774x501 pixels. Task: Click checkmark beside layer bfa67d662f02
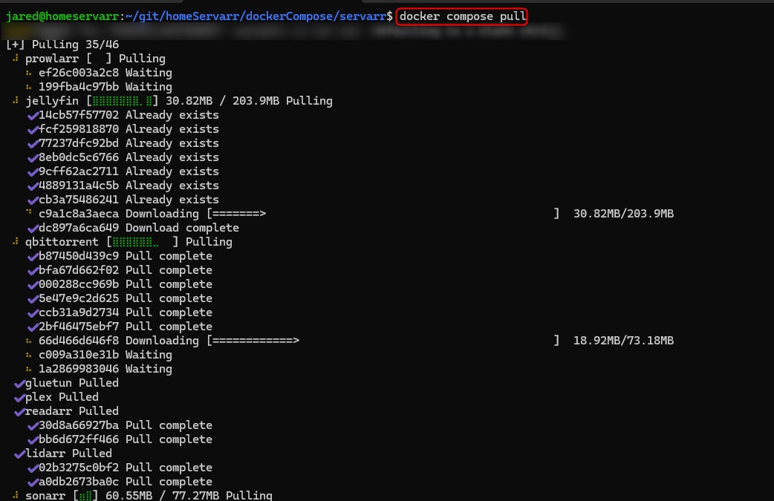(x=33, y=271)
